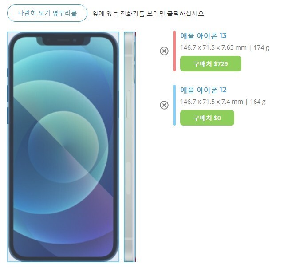The image size is (284, 268).
Task: Click the 나란히 보기 옆구리를 button
Action: [x=47, y=13]
